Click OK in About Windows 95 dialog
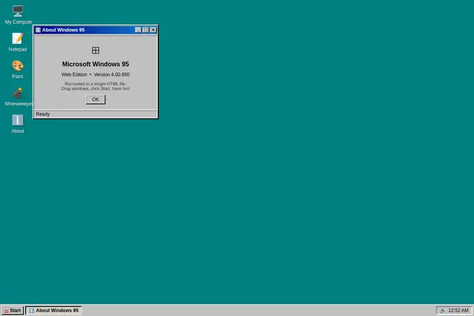 pyautogui.click(x=95, y=99)
